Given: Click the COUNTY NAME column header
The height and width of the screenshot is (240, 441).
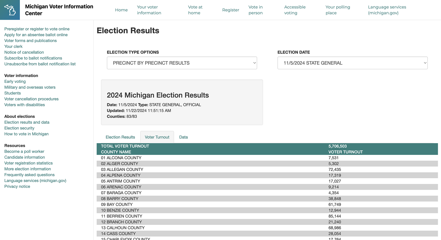Looking at the screenshot, I should 116,152.
